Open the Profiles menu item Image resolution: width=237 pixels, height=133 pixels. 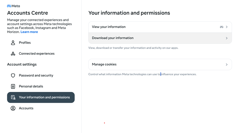pyautogui.click(x=41, y=43)
